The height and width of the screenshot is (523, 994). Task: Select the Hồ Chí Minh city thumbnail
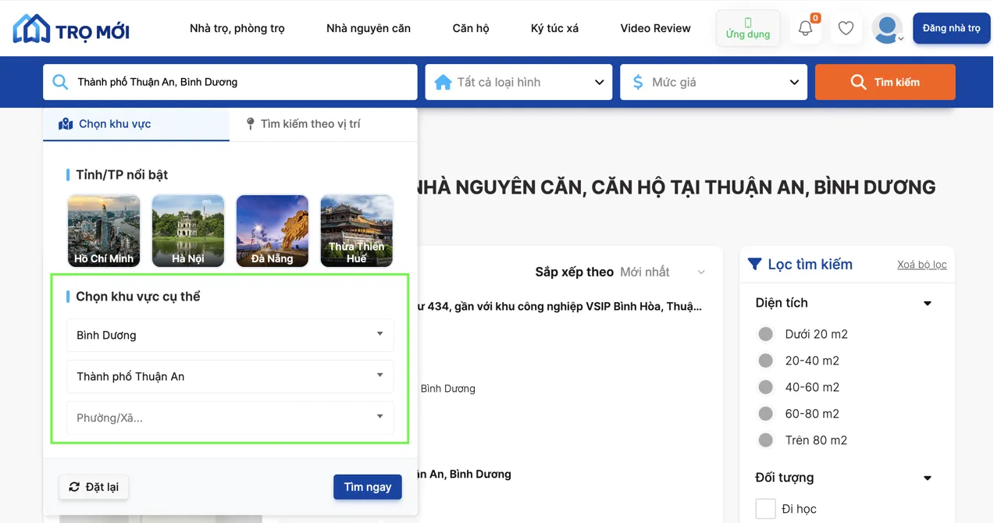point(104,230)
